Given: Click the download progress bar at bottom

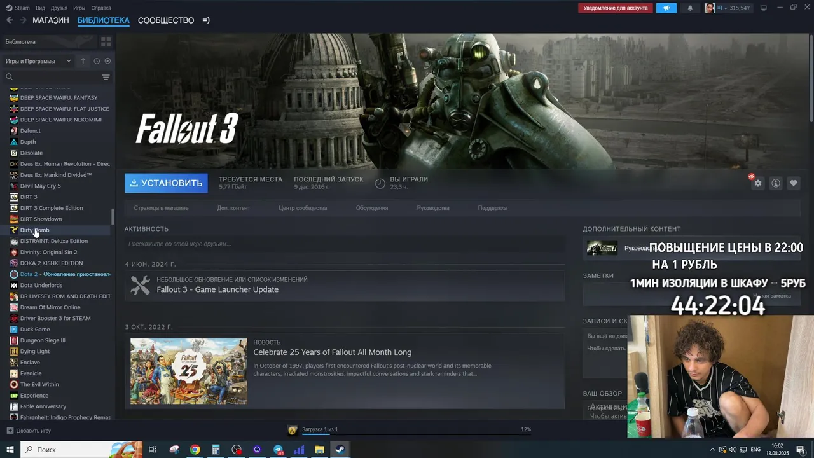Looking at the screenshot, I should [x=417, y=435].
